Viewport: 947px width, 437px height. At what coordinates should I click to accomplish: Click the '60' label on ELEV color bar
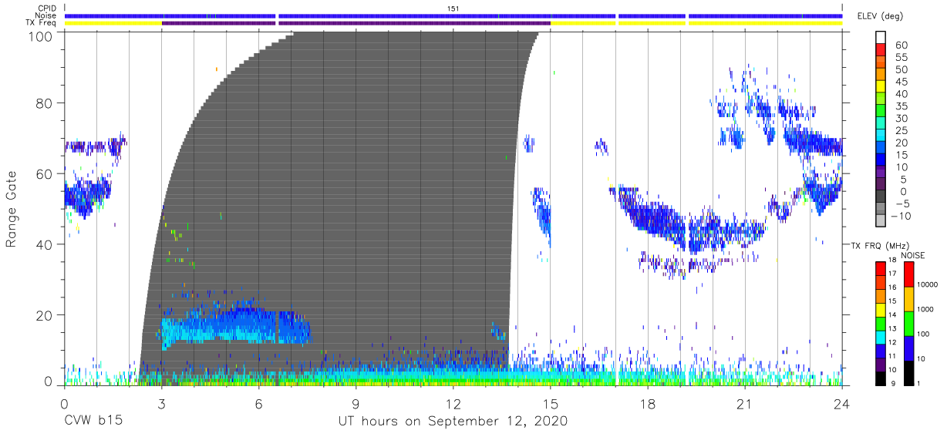(x=900, y=45)
